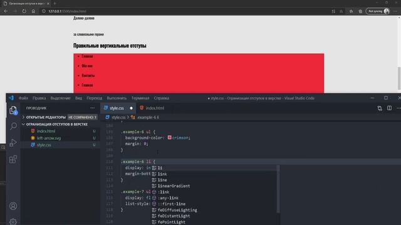
Task: Click 'background-color' property in editor
Action: 144,137
